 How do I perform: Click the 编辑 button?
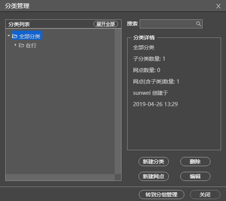(195, 176)
